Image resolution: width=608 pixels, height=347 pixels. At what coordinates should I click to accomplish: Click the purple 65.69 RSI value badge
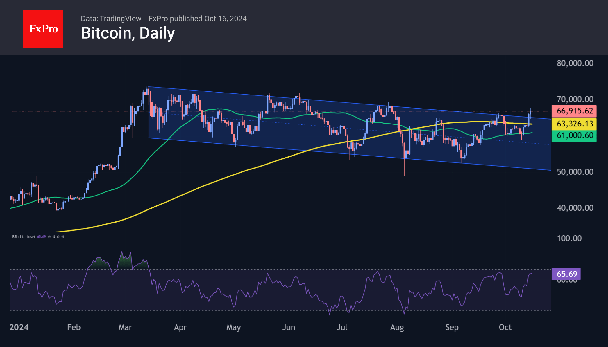pyautogui.click(x=566, y=274)
